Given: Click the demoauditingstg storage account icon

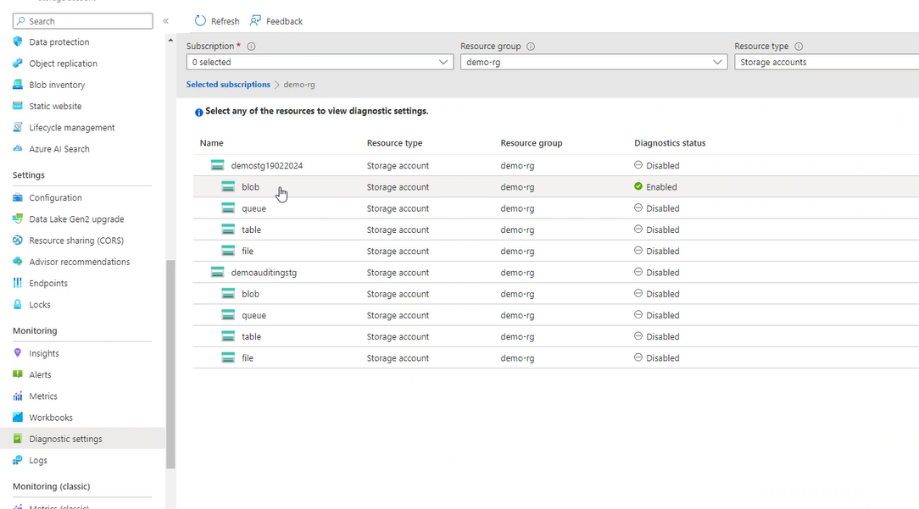Looking at the screenshot, I should tap(217, 273).
